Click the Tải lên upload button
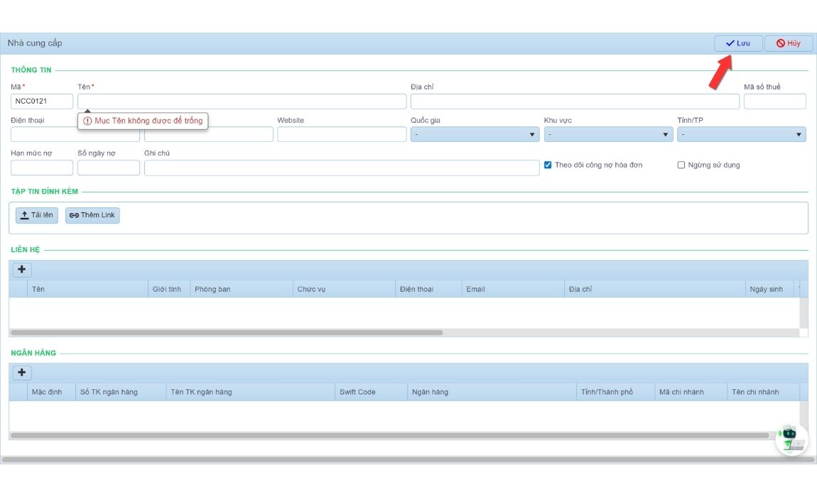817x497 pixels. 37,215
